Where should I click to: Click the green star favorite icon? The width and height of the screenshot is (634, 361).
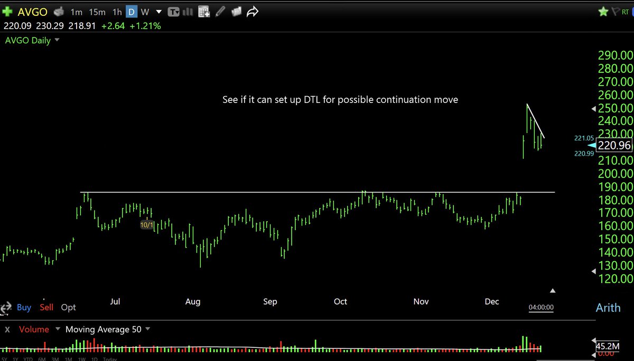click(603, 11)
